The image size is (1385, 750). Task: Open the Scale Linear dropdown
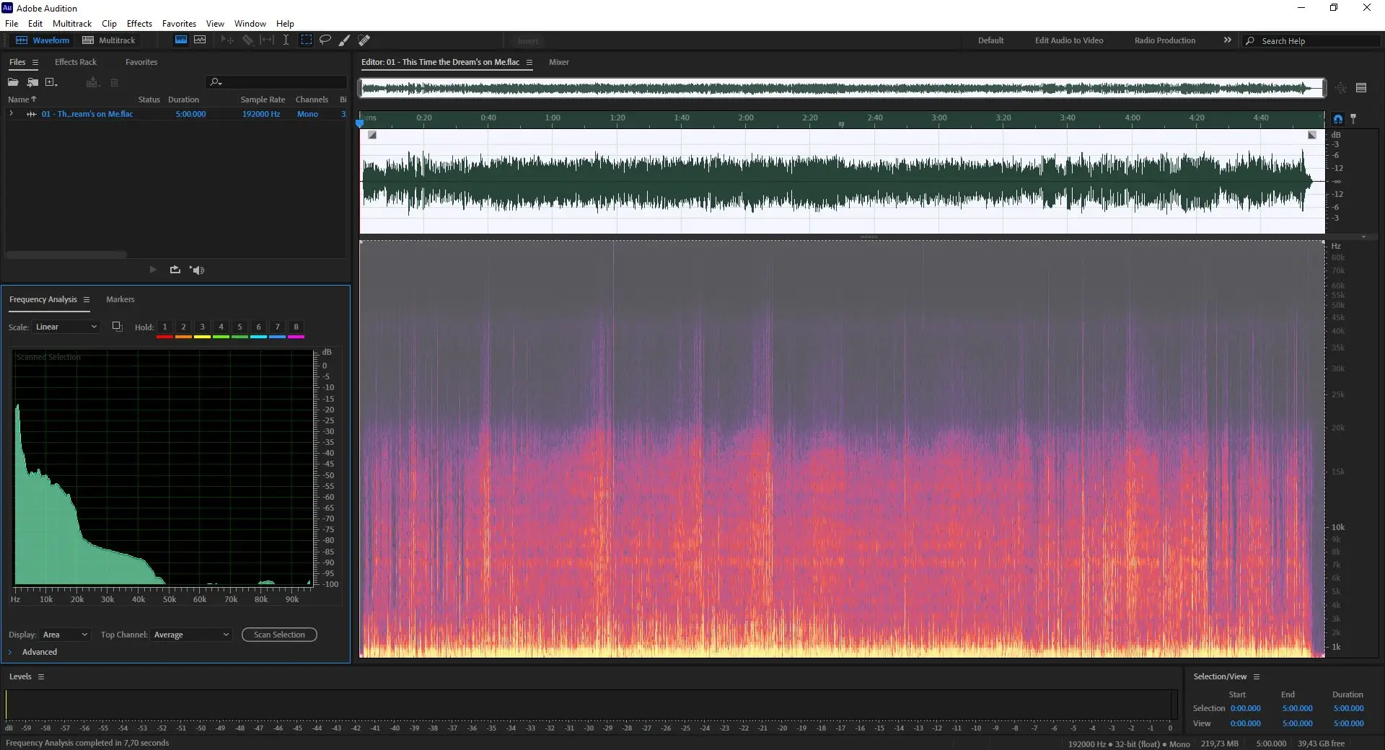coord(66,327)
